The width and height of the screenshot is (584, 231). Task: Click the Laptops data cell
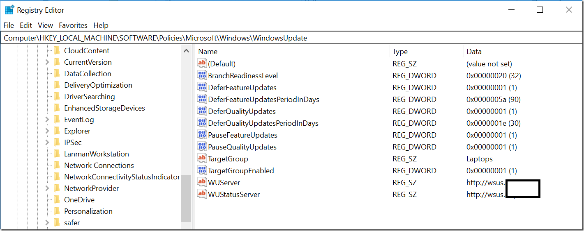(x=479, y=159)
